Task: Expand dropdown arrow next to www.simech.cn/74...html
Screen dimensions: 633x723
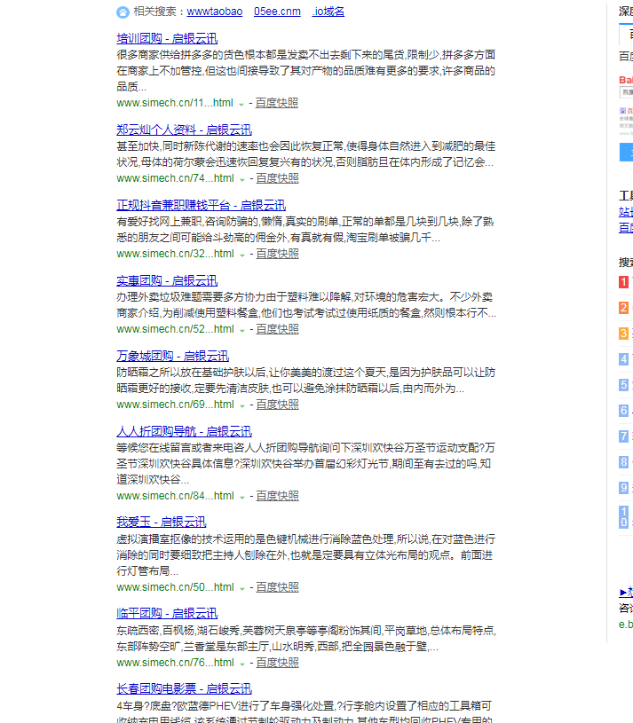Action: point(241,179)
